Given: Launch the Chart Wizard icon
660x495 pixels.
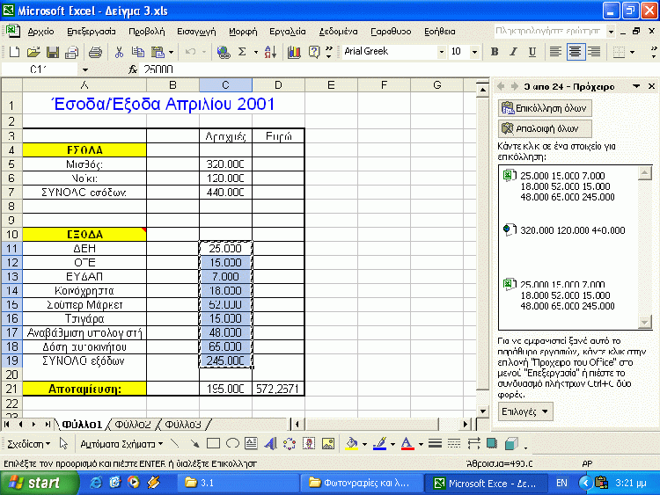Looking at the screenshot, I should click(294, 52).
